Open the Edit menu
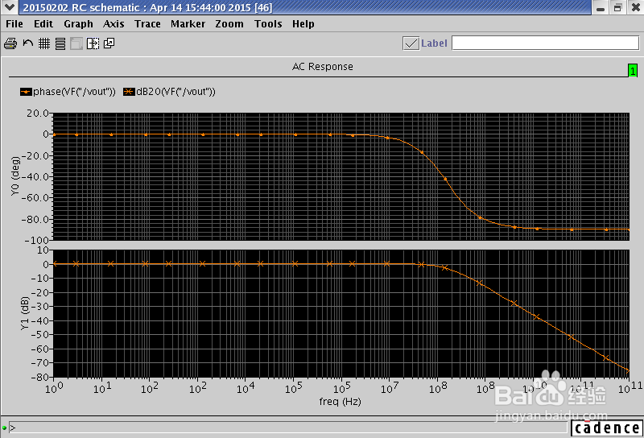This screenshot has height=438, width=644. [x=43, y=24]
